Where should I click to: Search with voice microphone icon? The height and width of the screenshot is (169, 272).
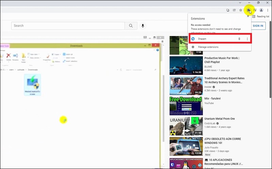coord(143,26)
